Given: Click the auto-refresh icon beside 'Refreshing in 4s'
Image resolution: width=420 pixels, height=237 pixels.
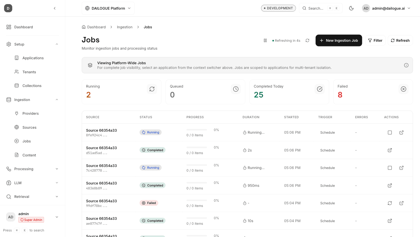Looking at the screenshot, I should point(307,40).
